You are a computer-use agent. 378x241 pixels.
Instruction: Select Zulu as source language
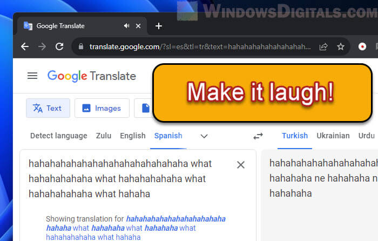tap(104, 136)
